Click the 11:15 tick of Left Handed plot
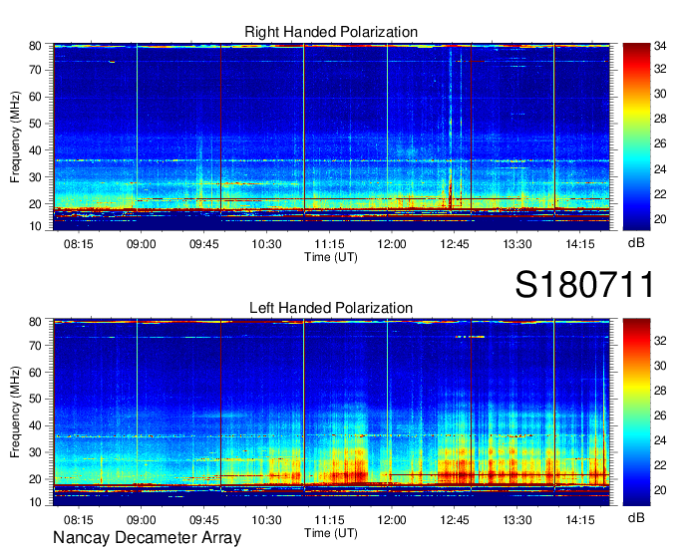678x550 pixels. tap(329, 520)
